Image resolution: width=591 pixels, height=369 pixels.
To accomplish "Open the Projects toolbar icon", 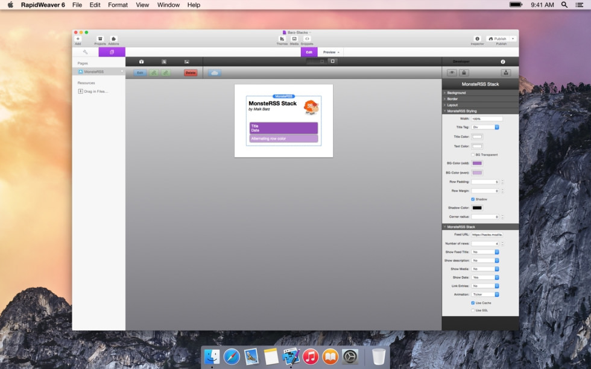I will (x=100, y=39).
